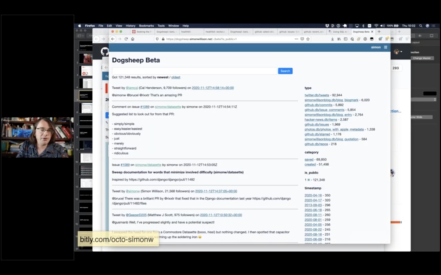The image size is (441, 275).
Task: Filter by github.db/starred type
Action: pyautogui.click(x=317, y=134)
